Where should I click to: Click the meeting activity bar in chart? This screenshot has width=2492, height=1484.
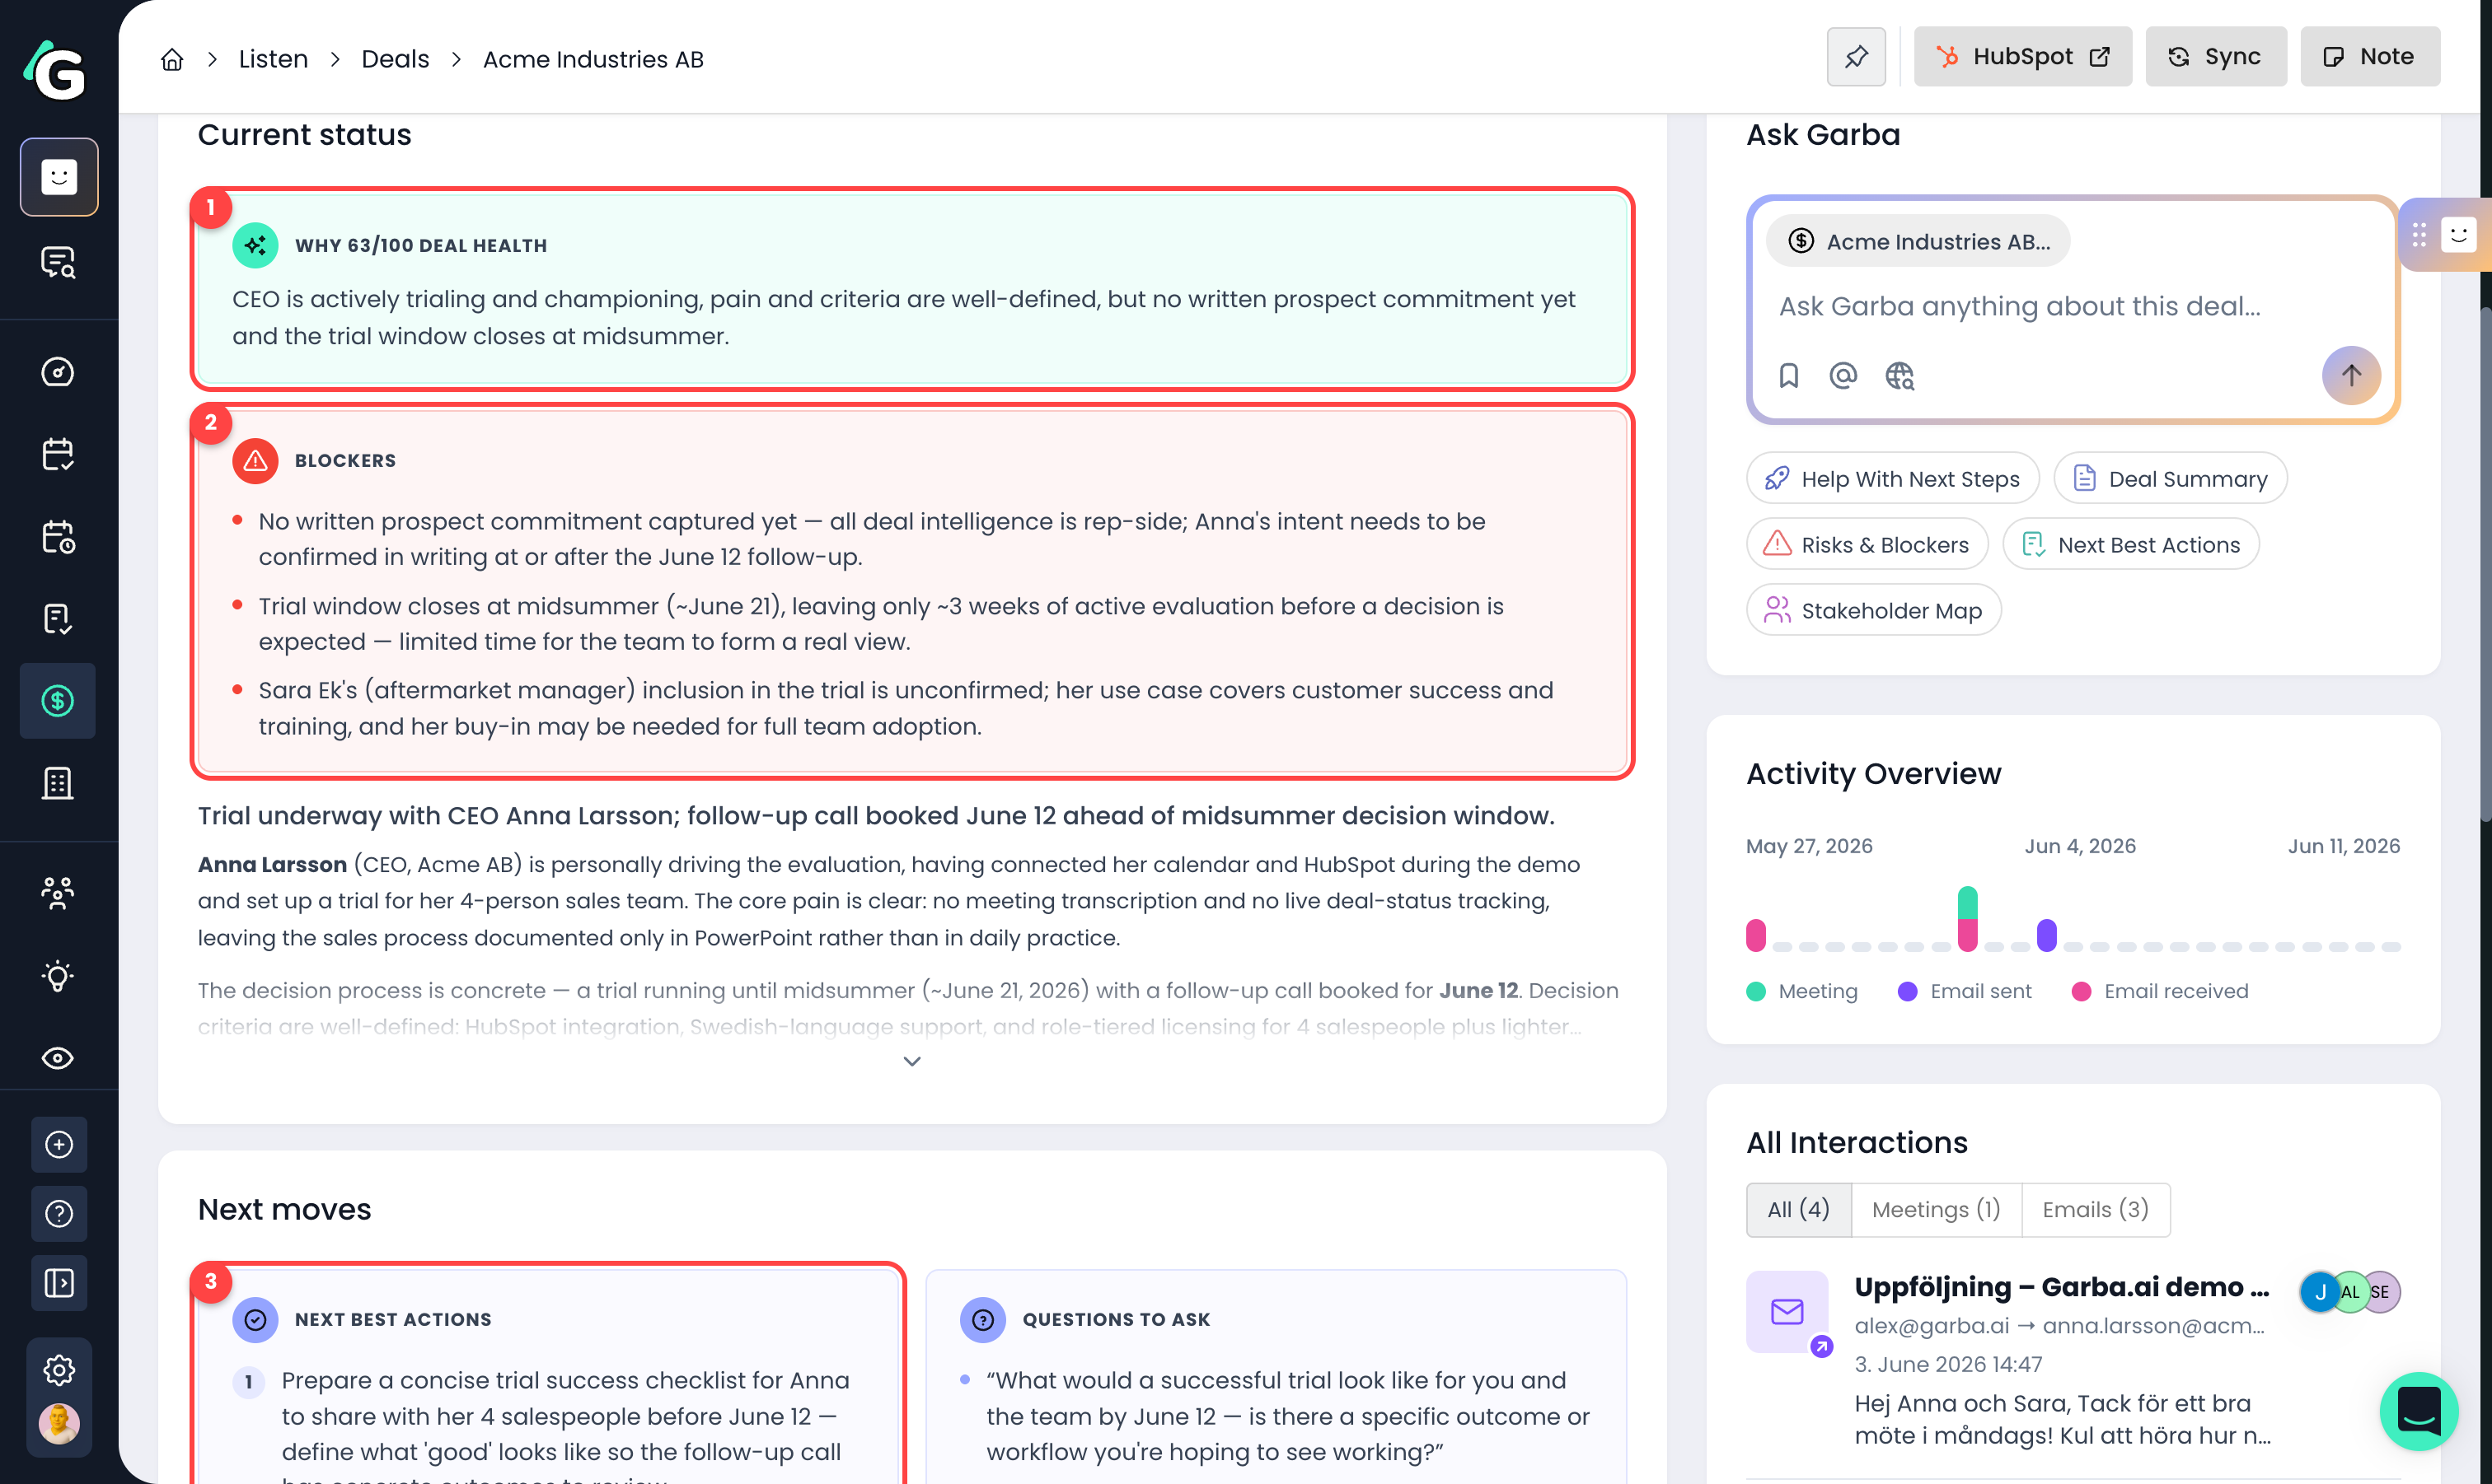(1967, 903)
